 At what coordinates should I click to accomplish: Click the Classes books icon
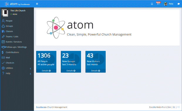(x=3, y=31)
